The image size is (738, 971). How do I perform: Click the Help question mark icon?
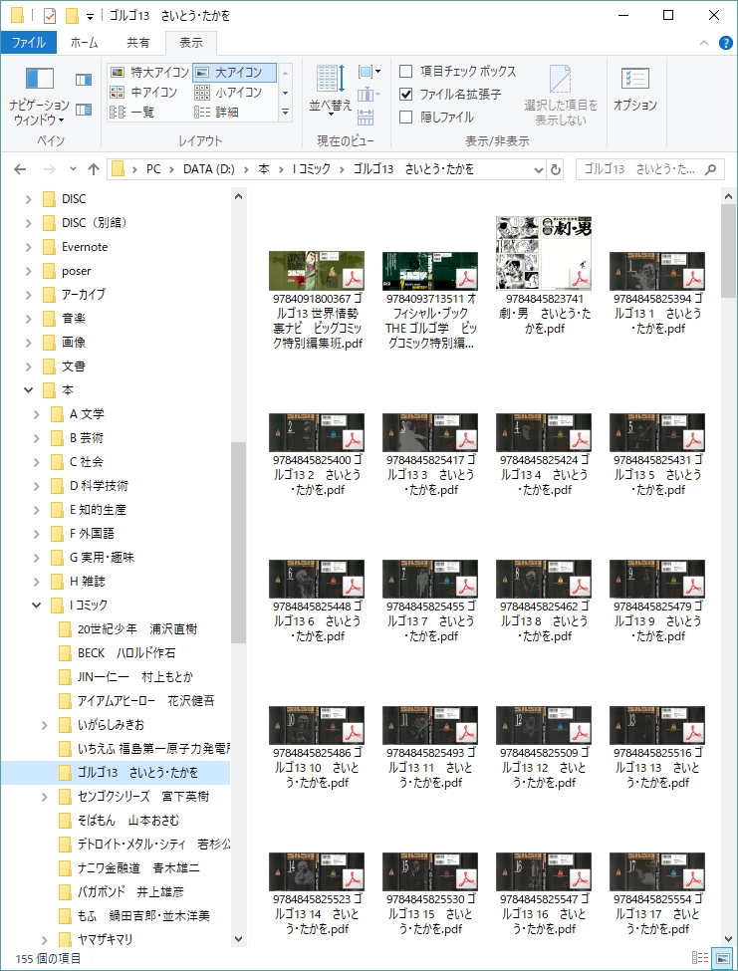[725, 43]
